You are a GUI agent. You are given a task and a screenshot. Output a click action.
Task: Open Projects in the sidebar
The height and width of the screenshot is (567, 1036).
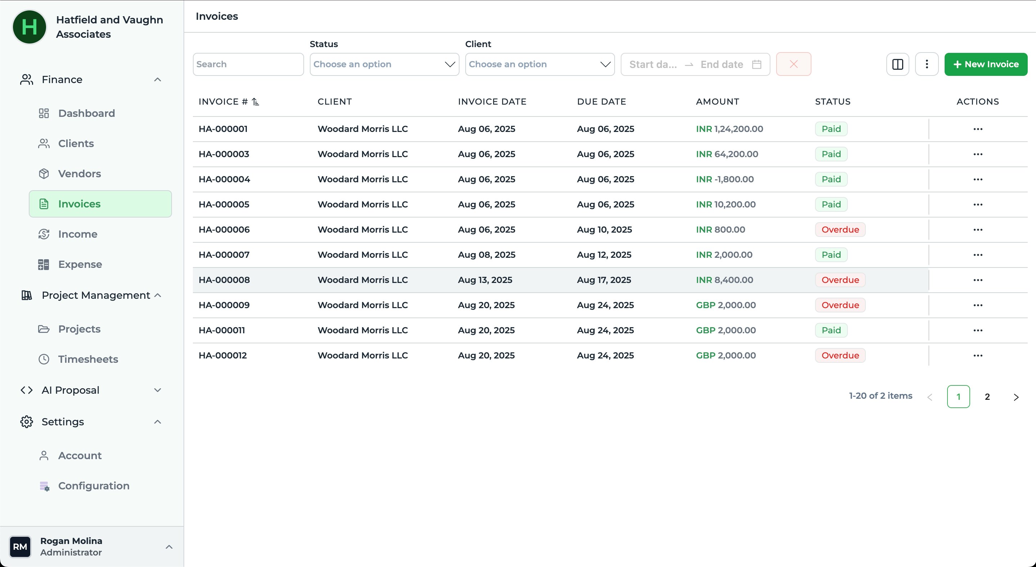[100, 329]
